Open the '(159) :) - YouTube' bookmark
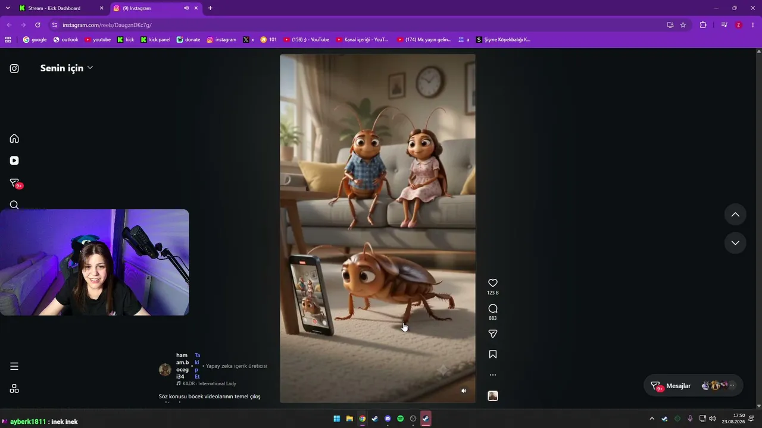This screenshot has height=428, width=762. click(x=306, y=40)
